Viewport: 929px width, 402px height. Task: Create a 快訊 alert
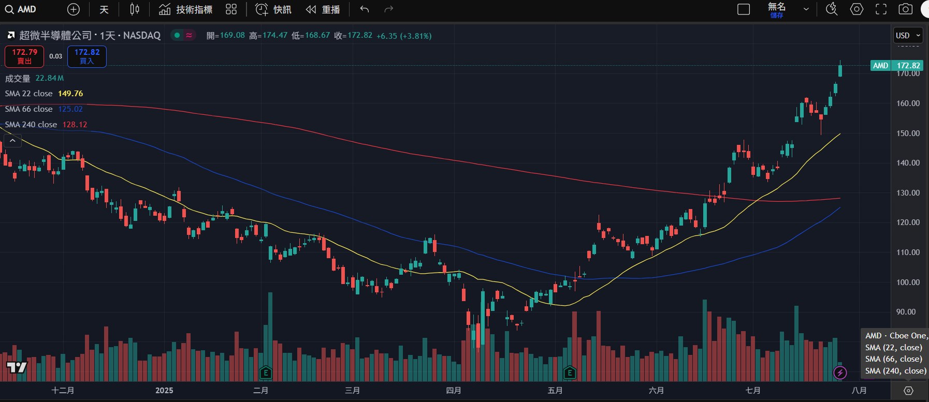tap(273, 9)
